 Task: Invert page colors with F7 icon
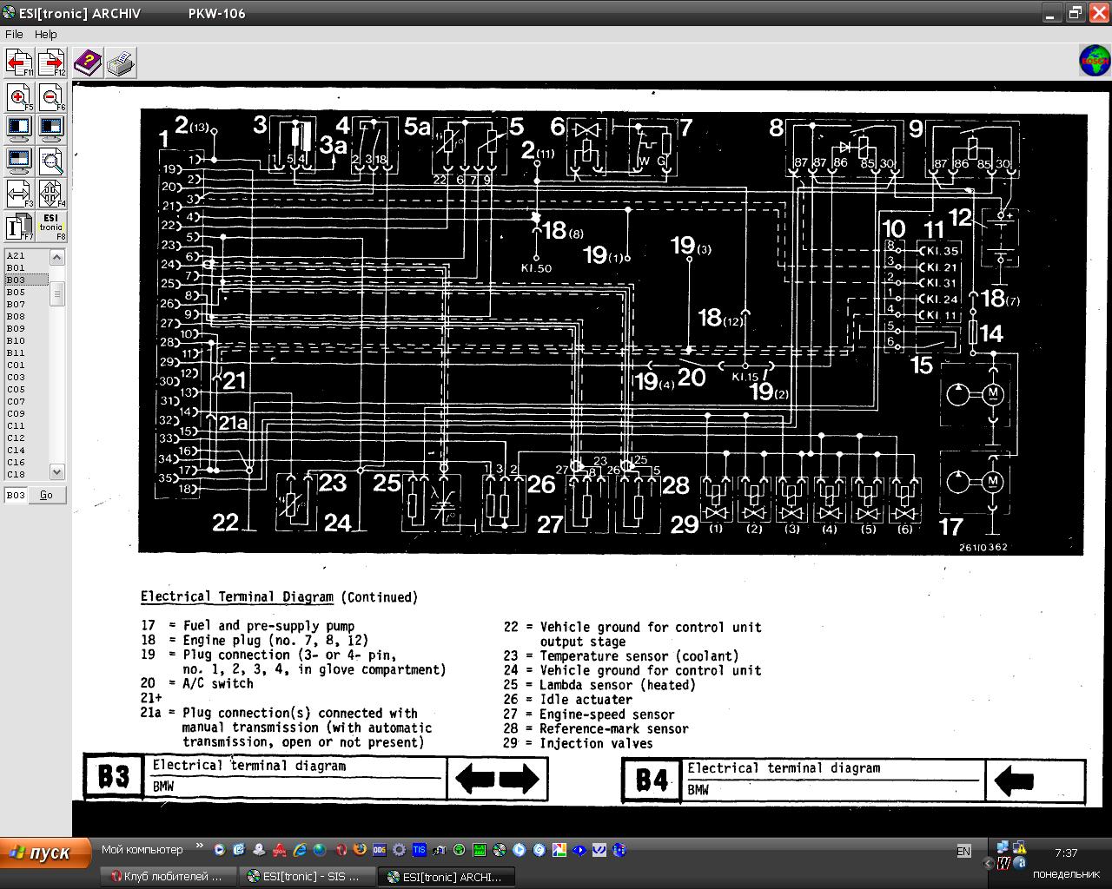click(x=19, y=226)
